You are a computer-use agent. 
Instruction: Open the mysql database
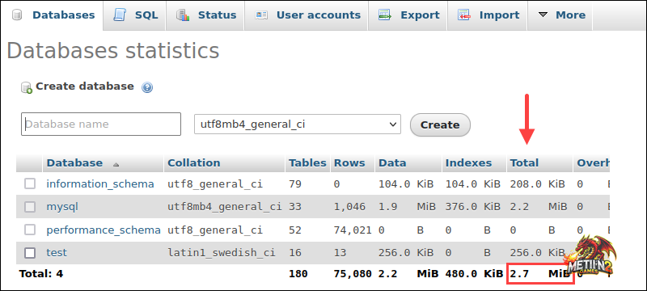[62, 207]
